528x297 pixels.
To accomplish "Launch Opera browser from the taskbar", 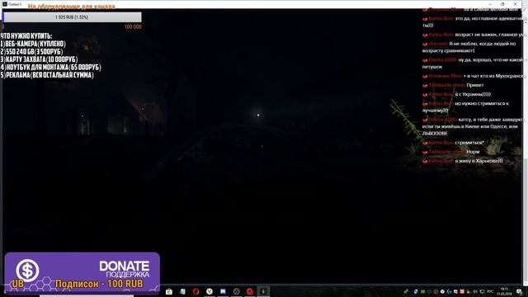I will (x=196, y=291).
